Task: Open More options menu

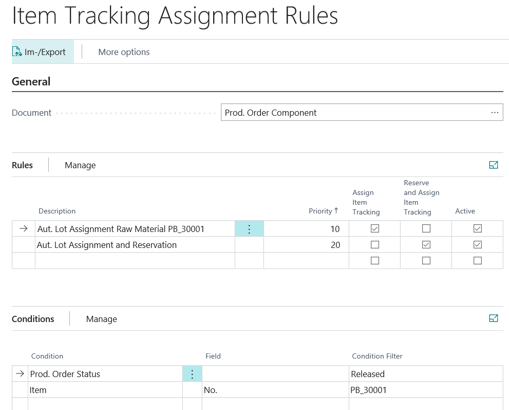Action: [x=124, y=52]
